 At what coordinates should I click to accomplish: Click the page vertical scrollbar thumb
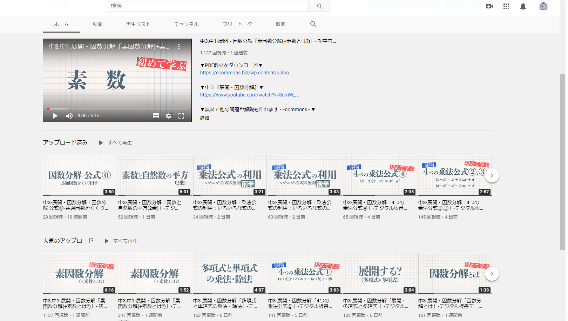[x=562, y=161]
